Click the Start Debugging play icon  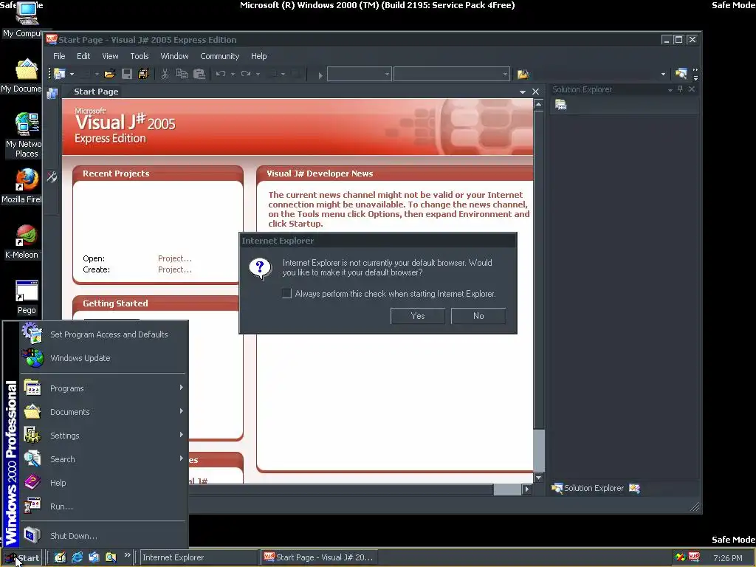click(x=320, y=75)
